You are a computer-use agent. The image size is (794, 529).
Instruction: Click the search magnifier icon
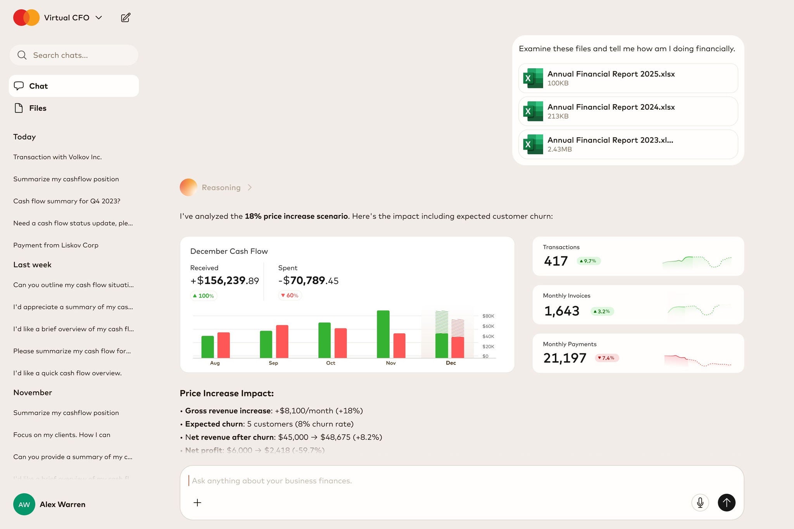pos(22,55)
